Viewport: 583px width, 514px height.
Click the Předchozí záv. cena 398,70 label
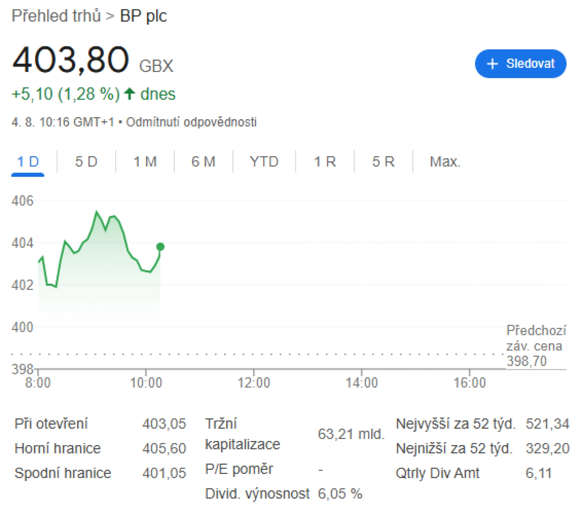(x=536, y=346)
